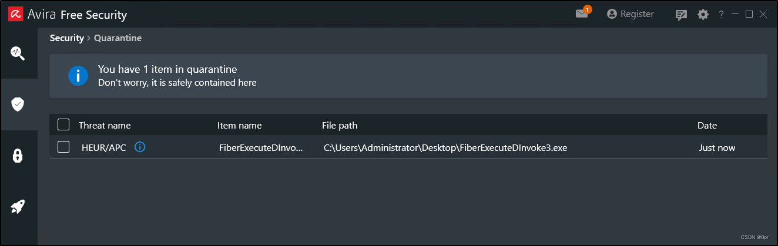The height and width of the screenshot is (246, 778).
Task: Click the Avira logo icon
Action: [15, 14]
